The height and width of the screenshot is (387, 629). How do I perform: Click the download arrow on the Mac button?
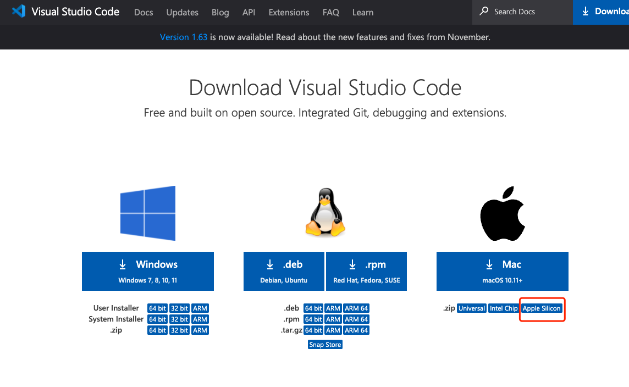pos(489,264)
